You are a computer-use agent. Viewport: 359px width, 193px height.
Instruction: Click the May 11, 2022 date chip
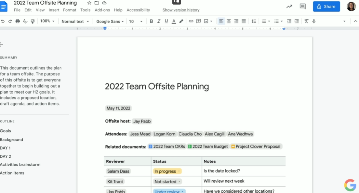coord(118,108)
